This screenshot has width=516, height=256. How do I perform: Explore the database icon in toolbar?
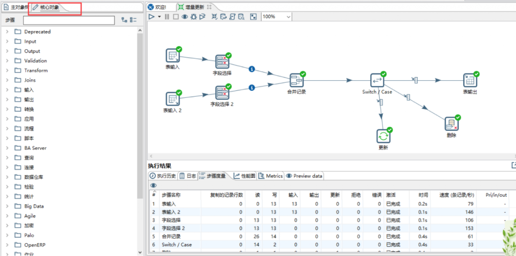coord(241,16)
